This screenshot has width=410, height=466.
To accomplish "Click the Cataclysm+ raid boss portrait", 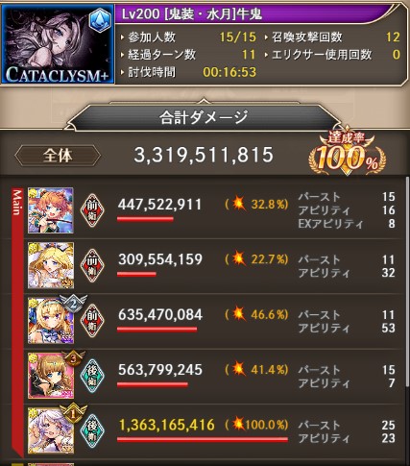I will coord(58,44).
